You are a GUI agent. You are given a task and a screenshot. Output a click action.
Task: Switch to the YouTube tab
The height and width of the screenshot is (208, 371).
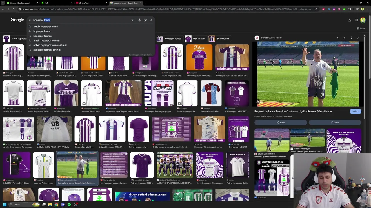click(91, 3)
